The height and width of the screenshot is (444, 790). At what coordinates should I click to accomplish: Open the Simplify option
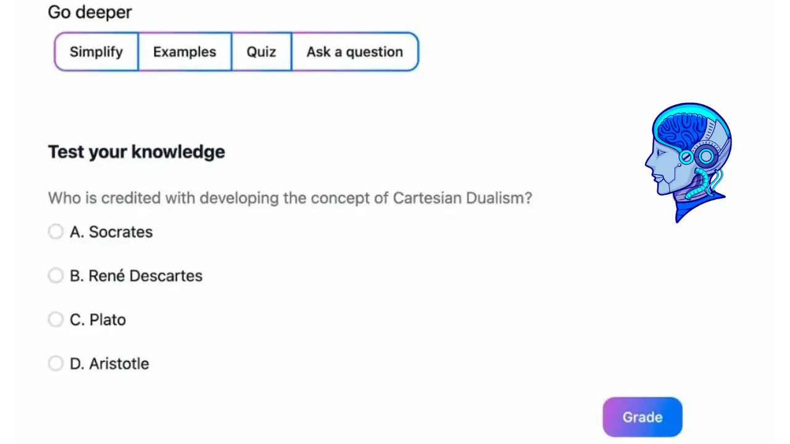click(x=96, y=52)
